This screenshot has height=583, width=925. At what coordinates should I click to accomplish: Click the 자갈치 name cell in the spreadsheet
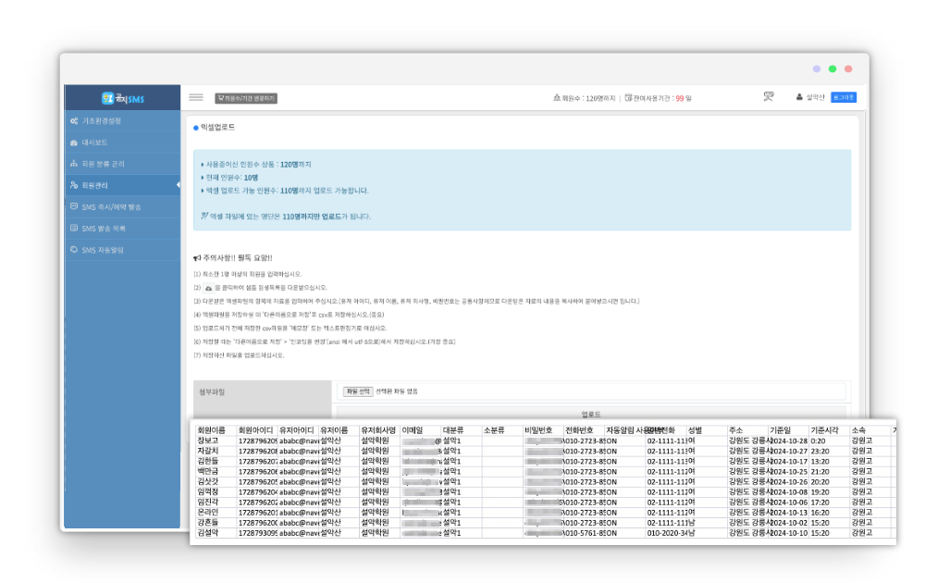207,451
